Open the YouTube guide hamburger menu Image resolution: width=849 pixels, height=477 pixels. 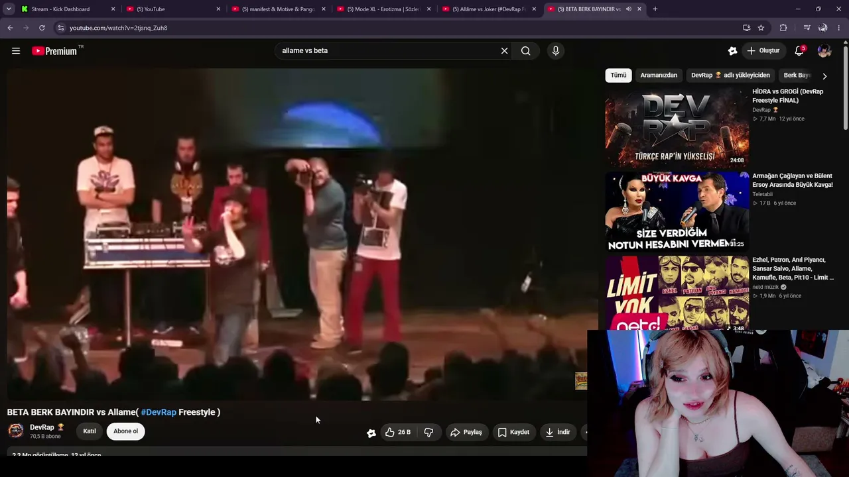coord(16,51)
